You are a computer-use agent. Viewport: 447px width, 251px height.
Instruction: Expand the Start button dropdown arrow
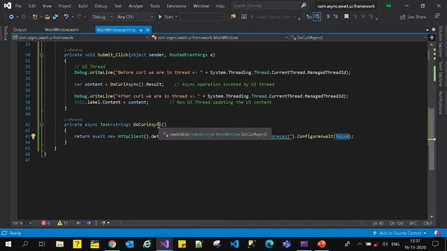(176, 17)
